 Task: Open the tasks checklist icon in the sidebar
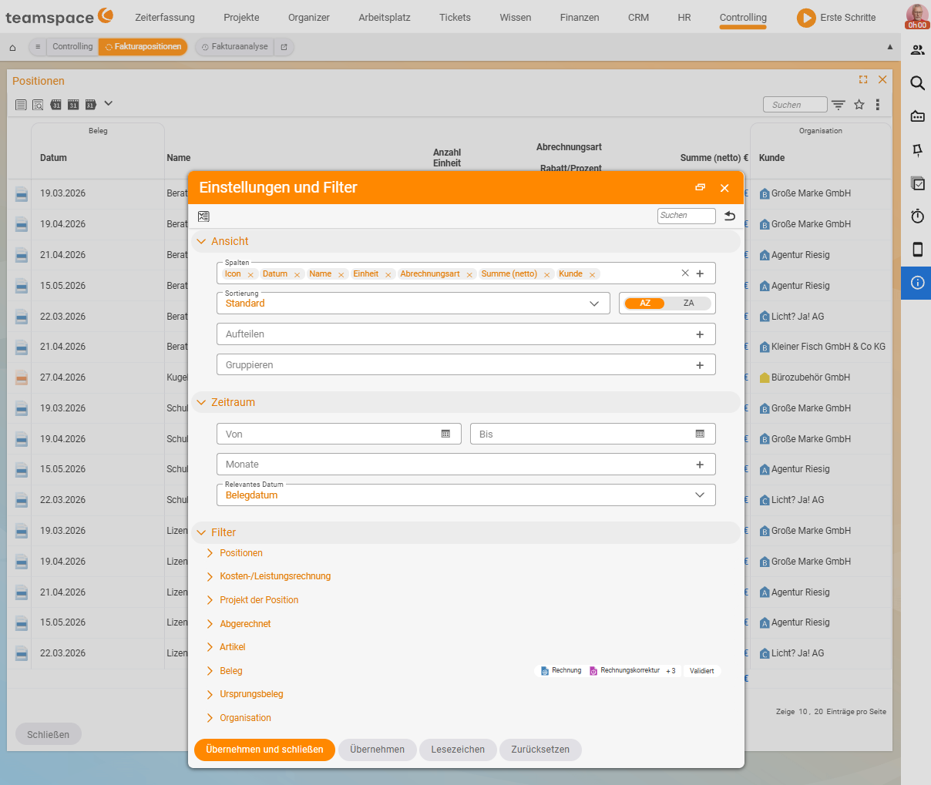point(917,183)
